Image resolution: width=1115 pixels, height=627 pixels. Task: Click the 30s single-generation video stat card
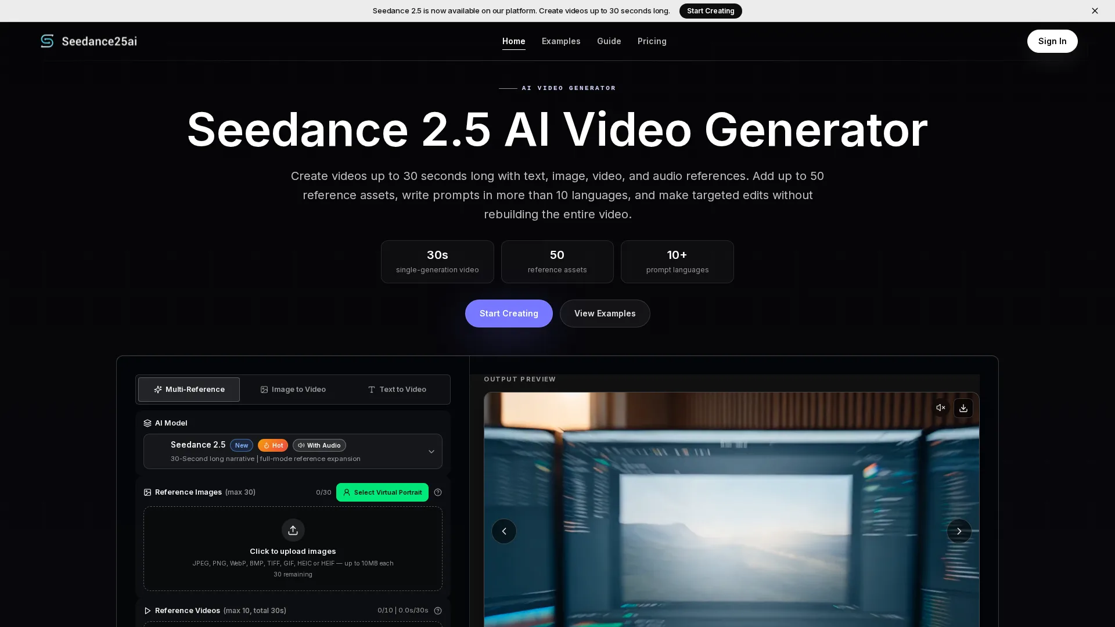point(437,262)
